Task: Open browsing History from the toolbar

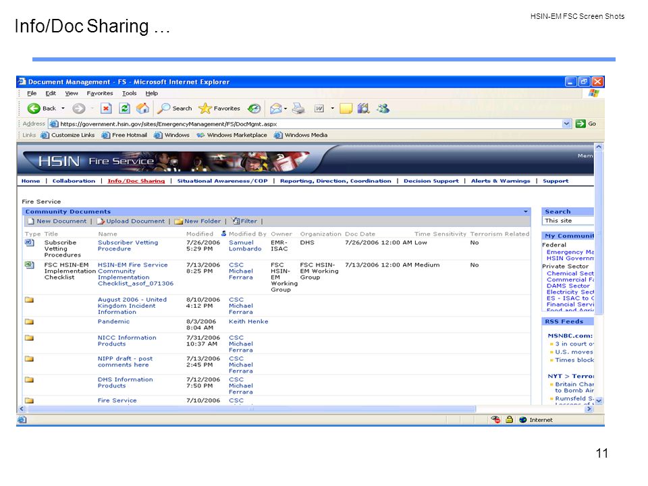Action: (254, 108)
